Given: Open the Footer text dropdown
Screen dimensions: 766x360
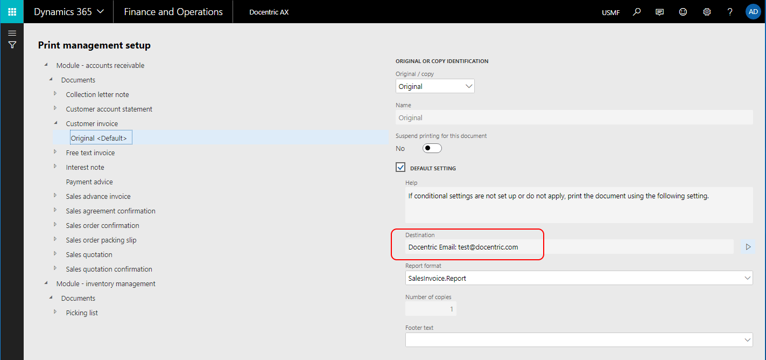Looking at the screenshot, I should click(x=579, y=340).
